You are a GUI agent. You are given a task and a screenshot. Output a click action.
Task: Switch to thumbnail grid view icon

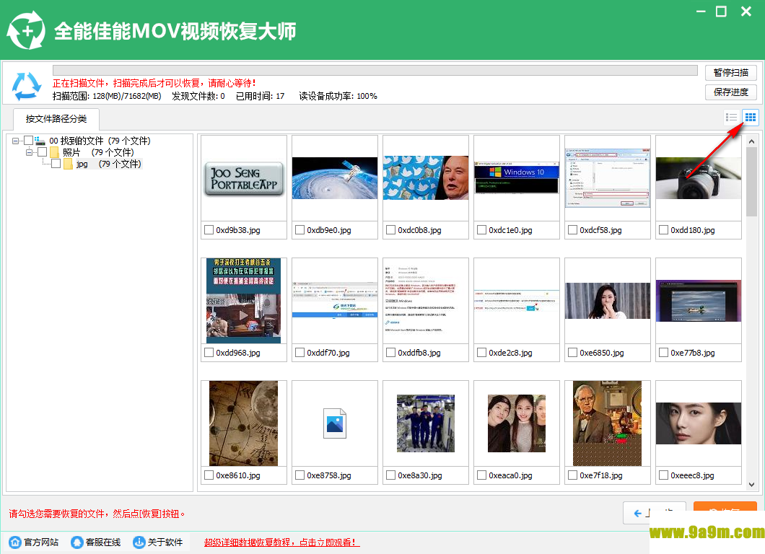(751, 117)
